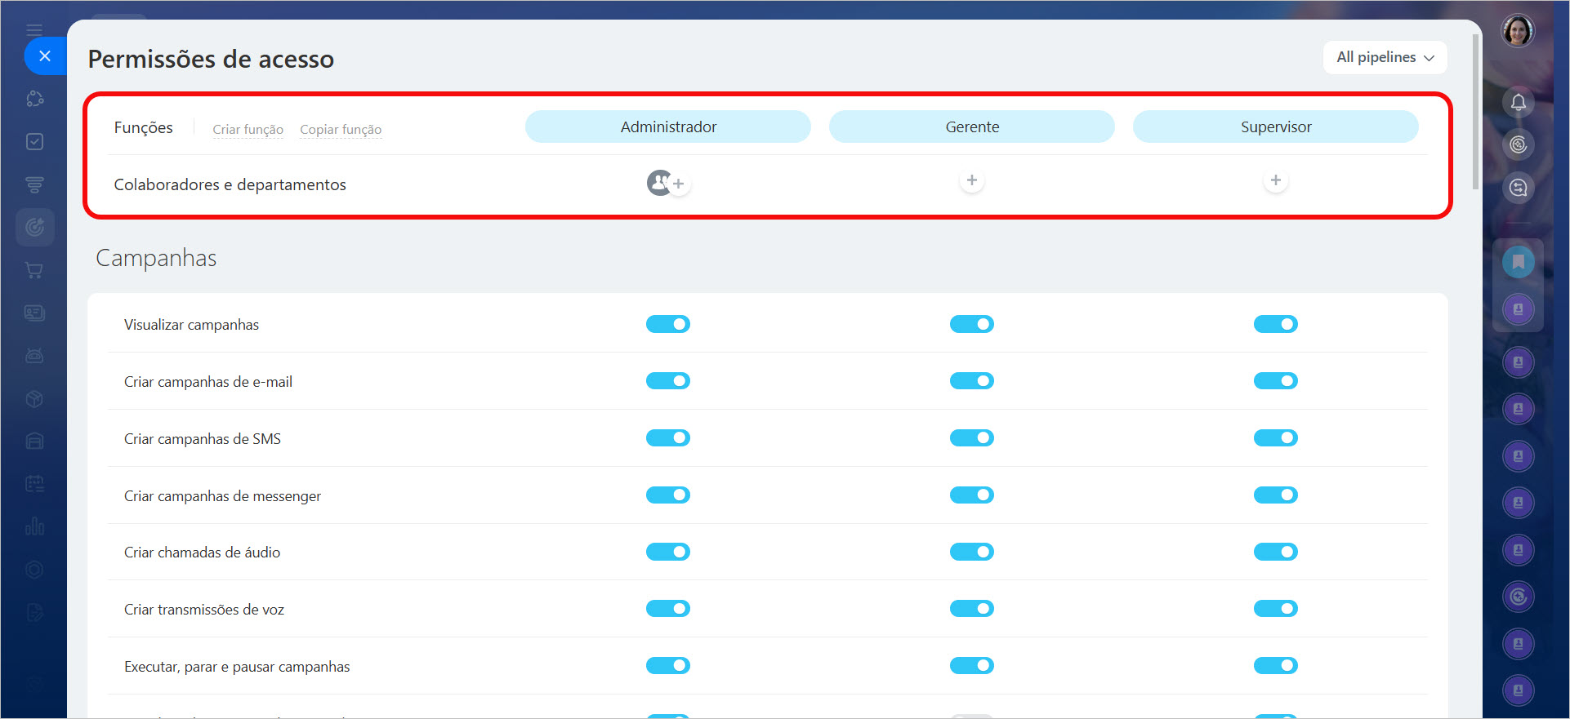The width and height of the screenshot is (1570, 719).
Task: Toggle Criar campanhas de messenger for Supervisor
Action: (1276, 495)
